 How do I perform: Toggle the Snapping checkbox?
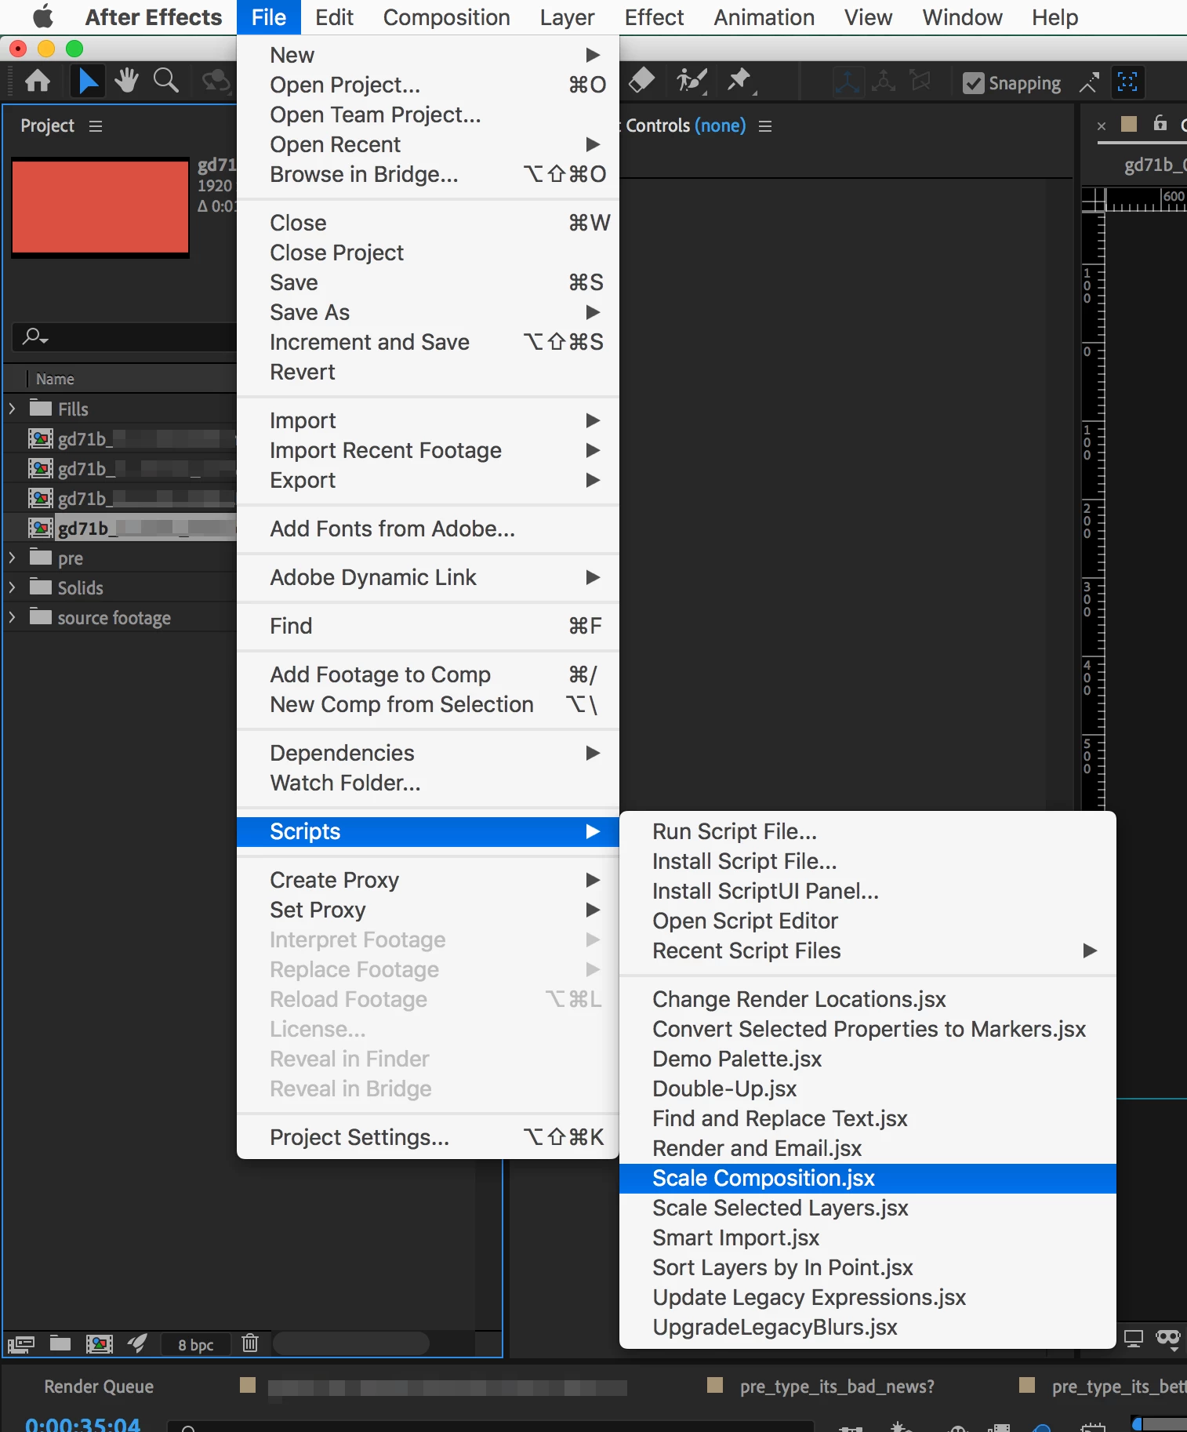tap(973, 83)
